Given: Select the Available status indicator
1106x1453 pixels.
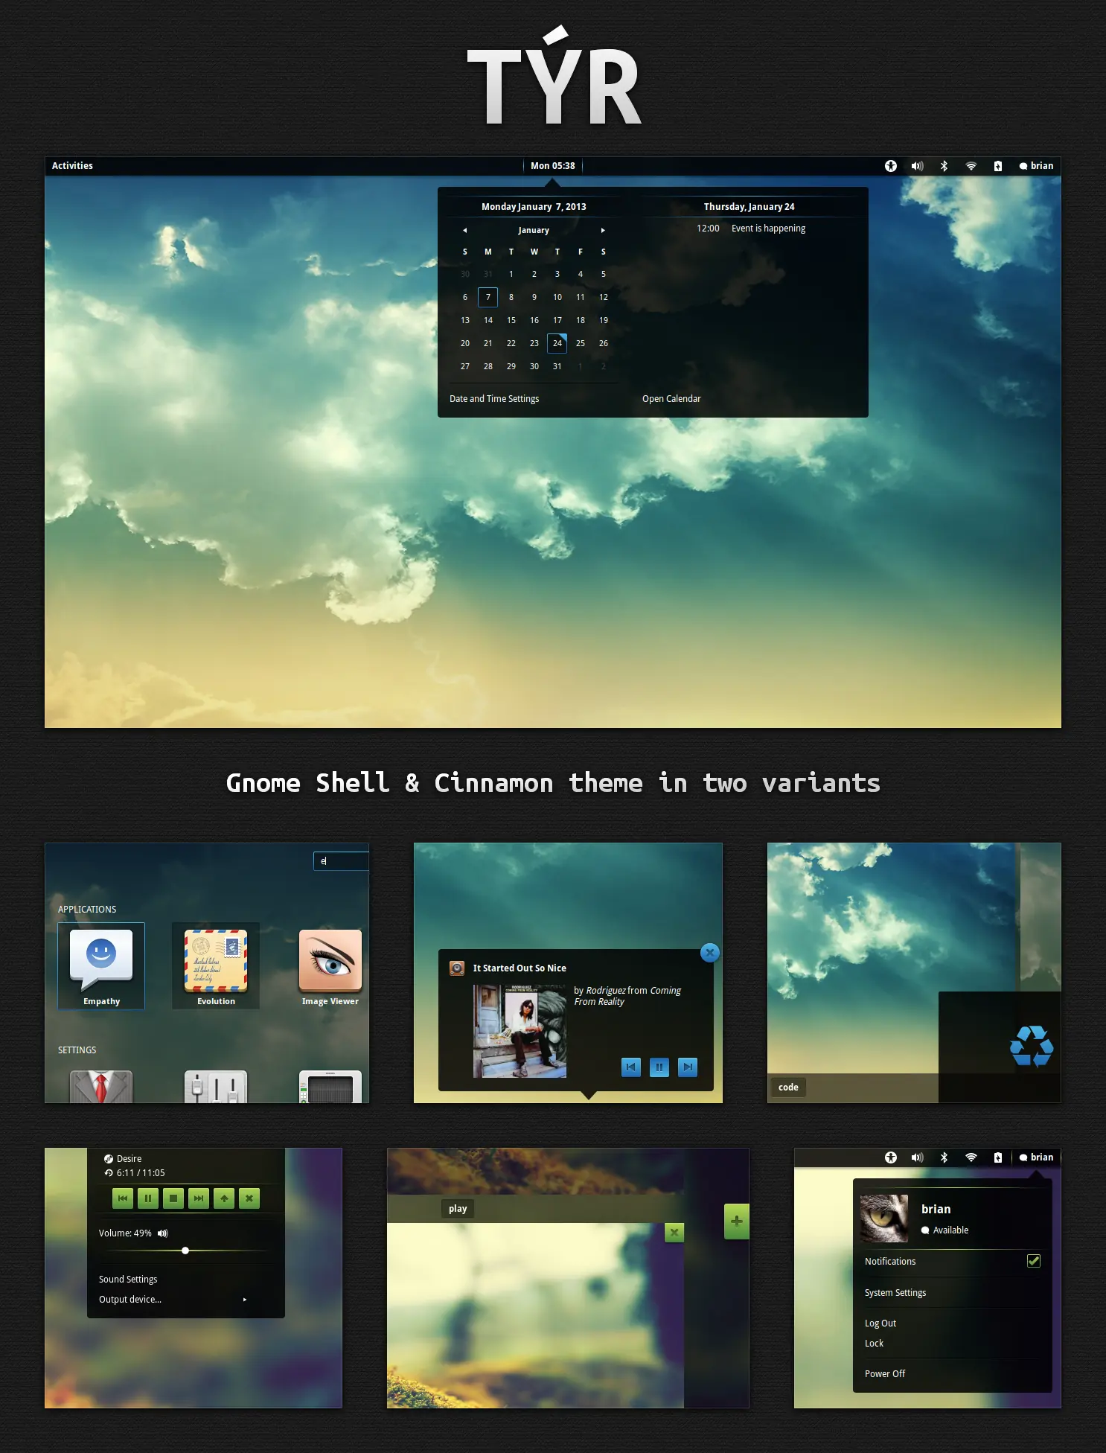Looking at the screenshot, I should (944, 1230).
